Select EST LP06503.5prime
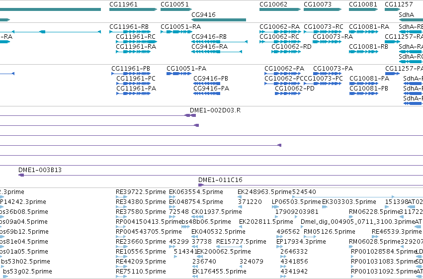The width and height of the screenshot is (423, 279). [275, 207]
